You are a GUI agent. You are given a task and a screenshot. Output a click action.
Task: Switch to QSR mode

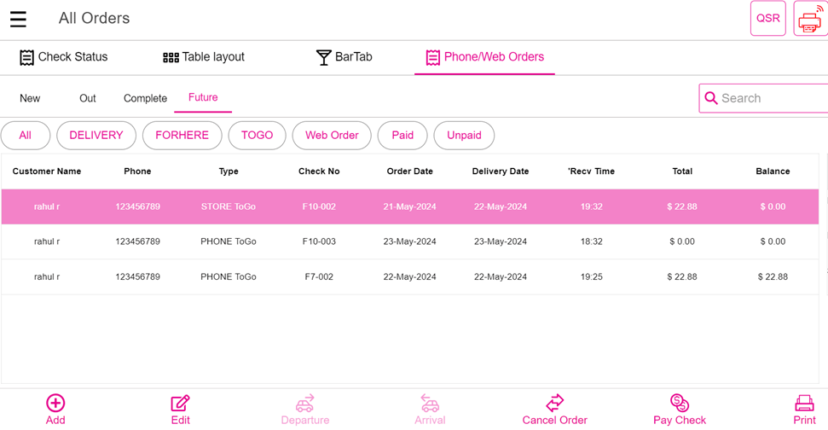pyautogui.click(x=767, y=19)
